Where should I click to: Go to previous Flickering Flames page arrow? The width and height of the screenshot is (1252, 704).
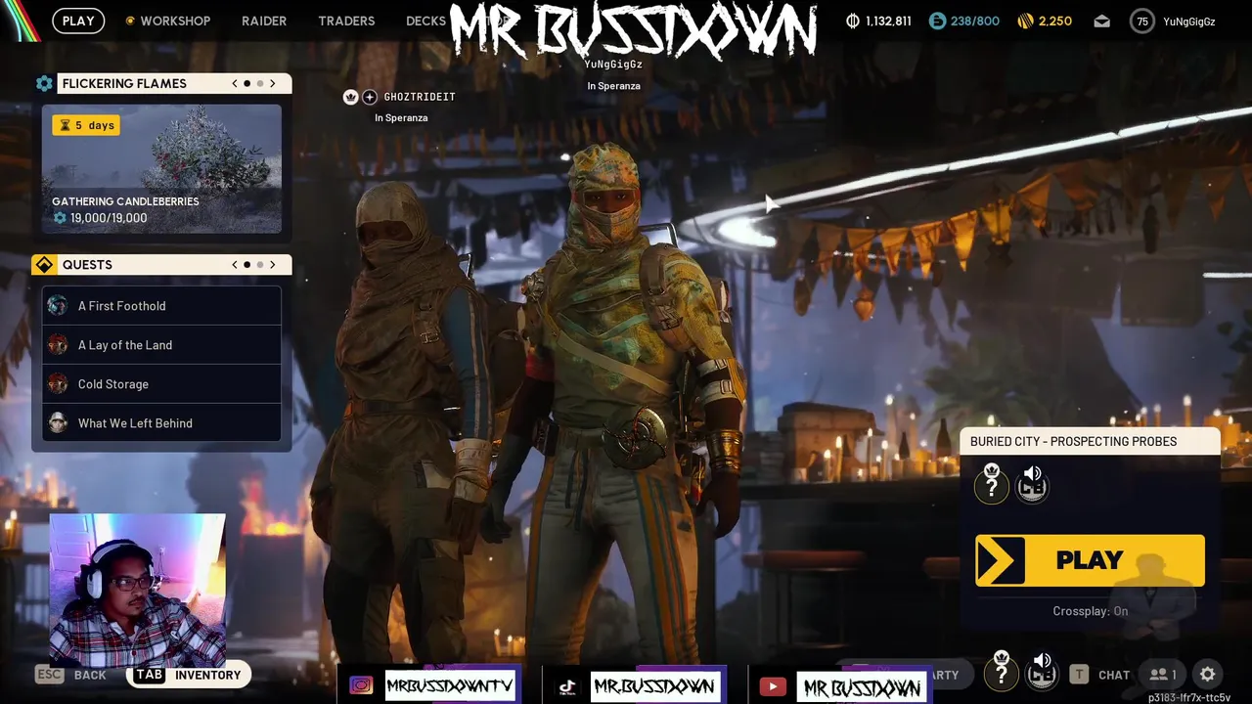(x=235, y=83)
